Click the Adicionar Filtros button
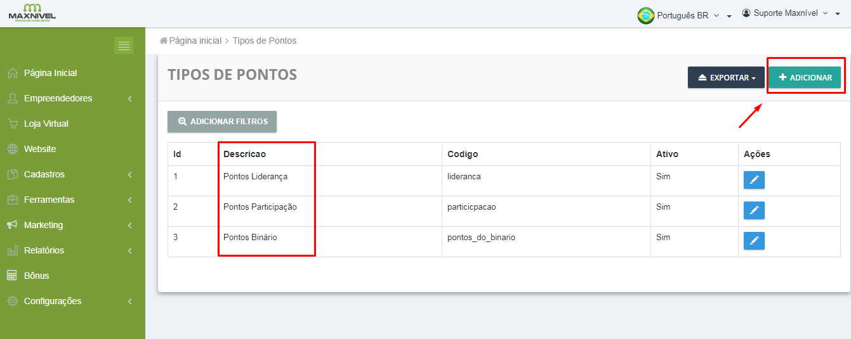Image resolution: width=851 pixels, height=339 pixels. (222, 122)
